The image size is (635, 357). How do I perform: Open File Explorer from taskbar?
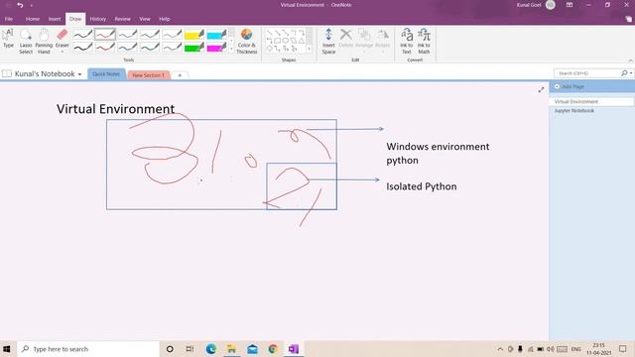[x=231, y=349]
